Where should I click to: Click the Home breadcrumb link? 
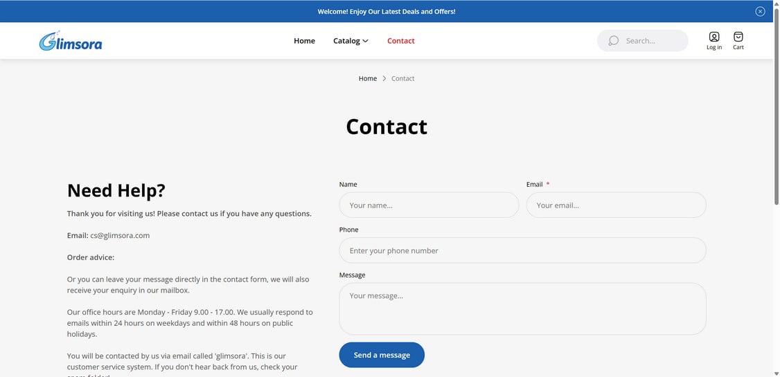(x=368, y=78)
